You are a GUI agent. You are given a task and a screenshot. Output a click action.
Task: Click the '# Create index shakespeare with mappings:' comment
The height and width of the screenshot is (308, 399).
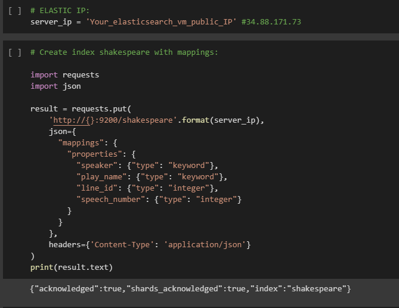point(124,52)
